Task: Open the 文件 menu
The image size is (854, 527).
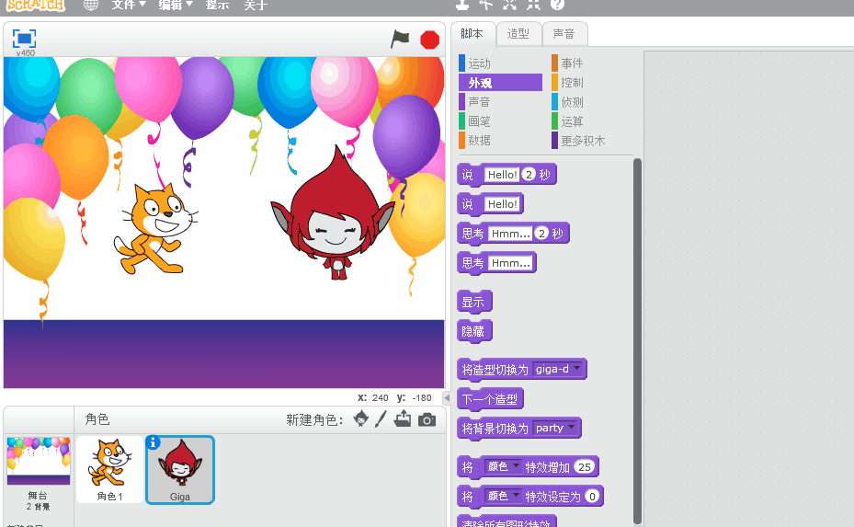Action: tap(129, 5)
